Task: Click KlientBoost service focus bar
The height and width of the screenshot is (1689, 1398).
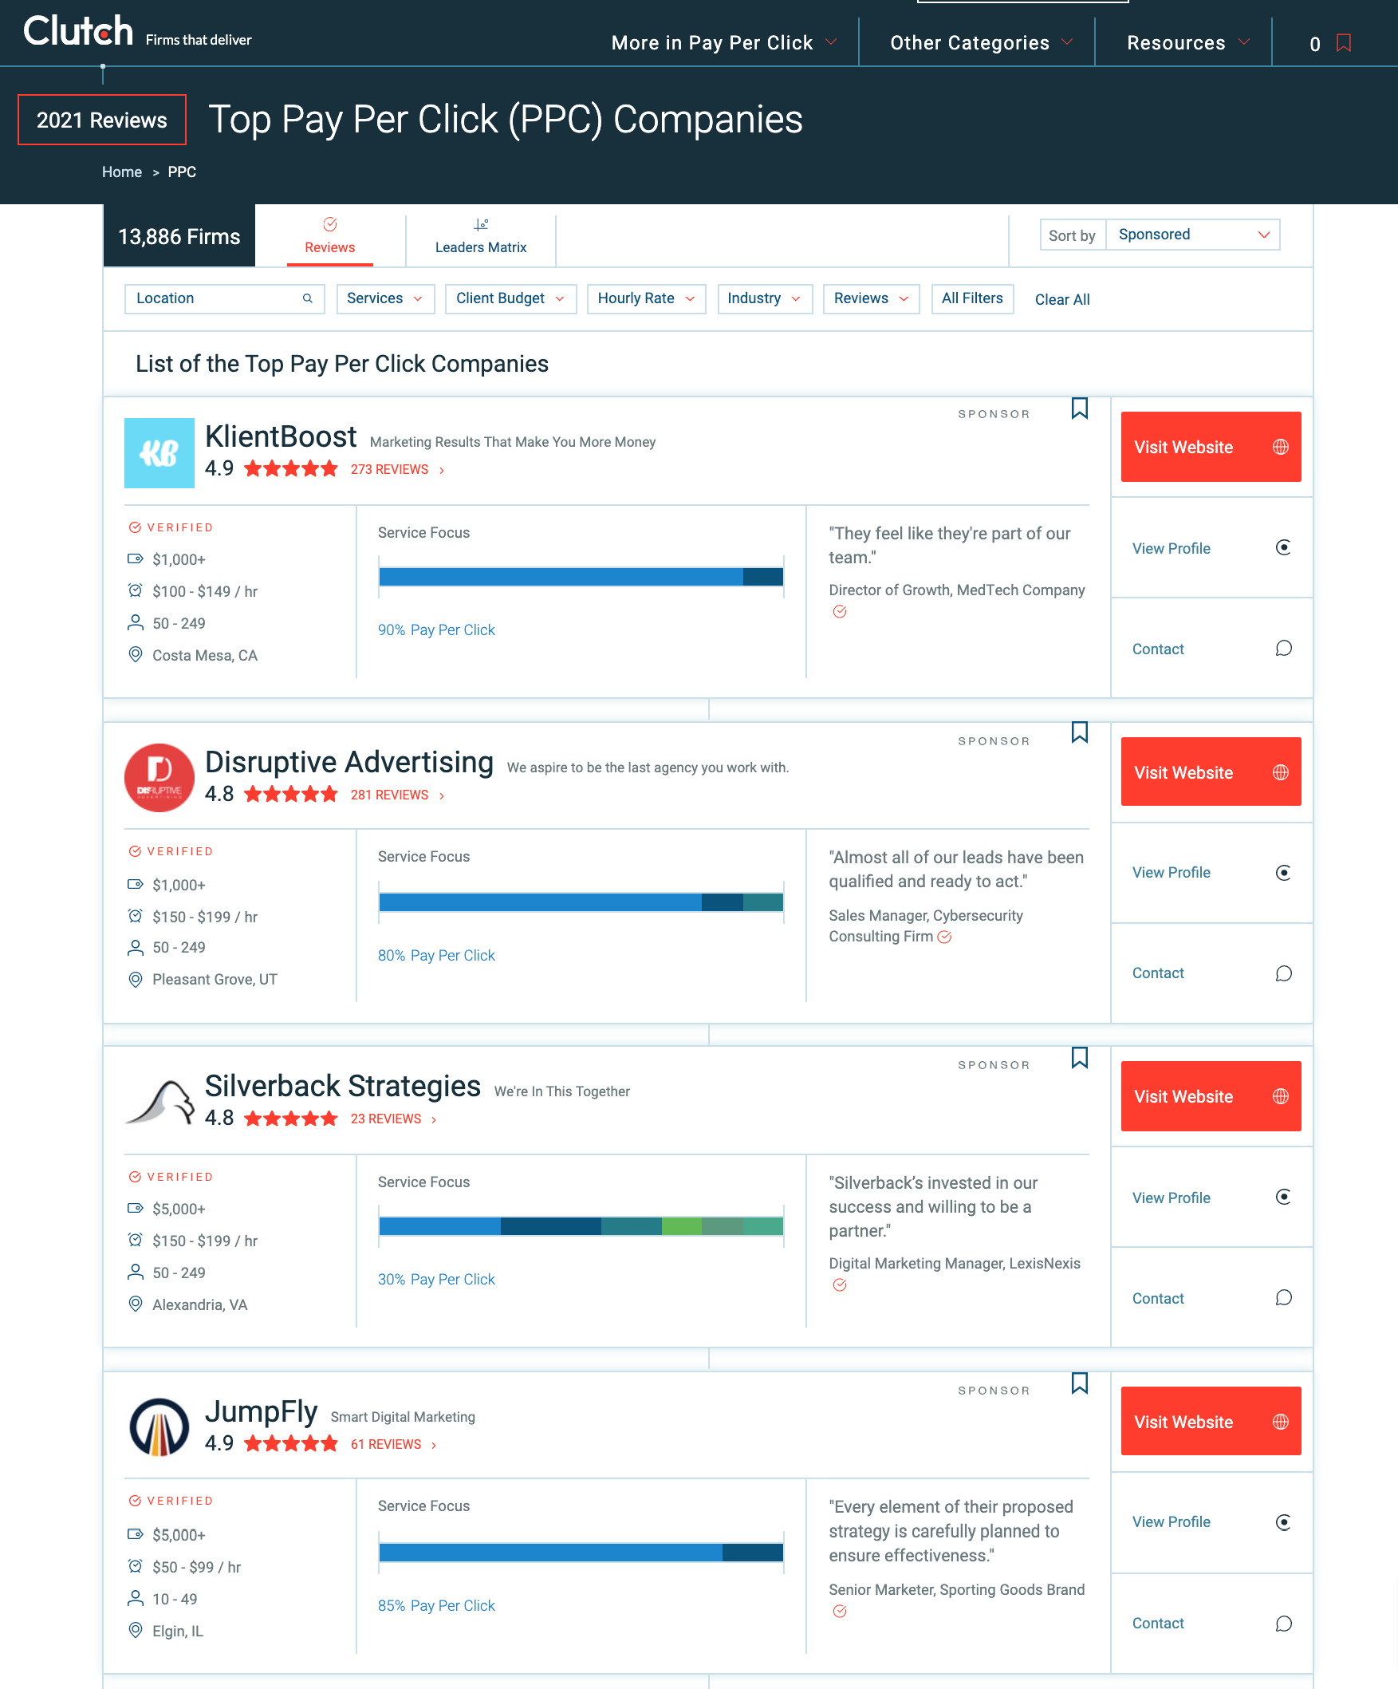Action: tap(581, 577)
